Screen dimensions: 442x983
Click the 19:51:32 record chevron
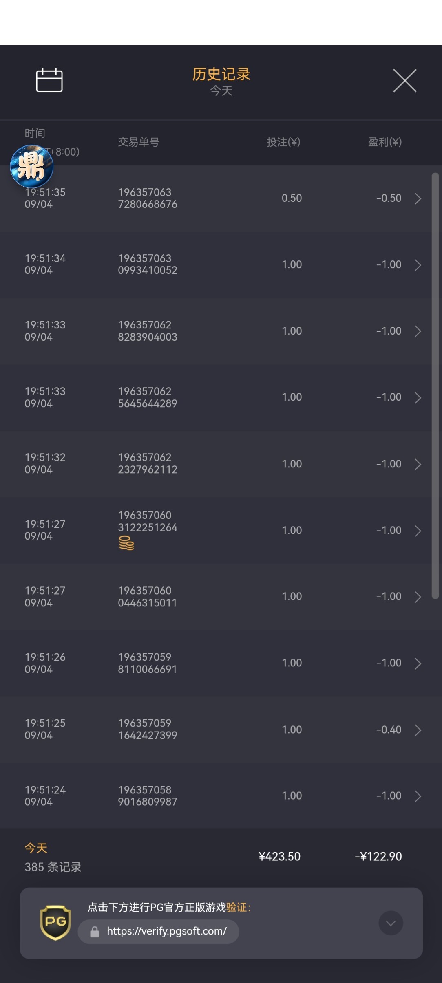(418, 464)
